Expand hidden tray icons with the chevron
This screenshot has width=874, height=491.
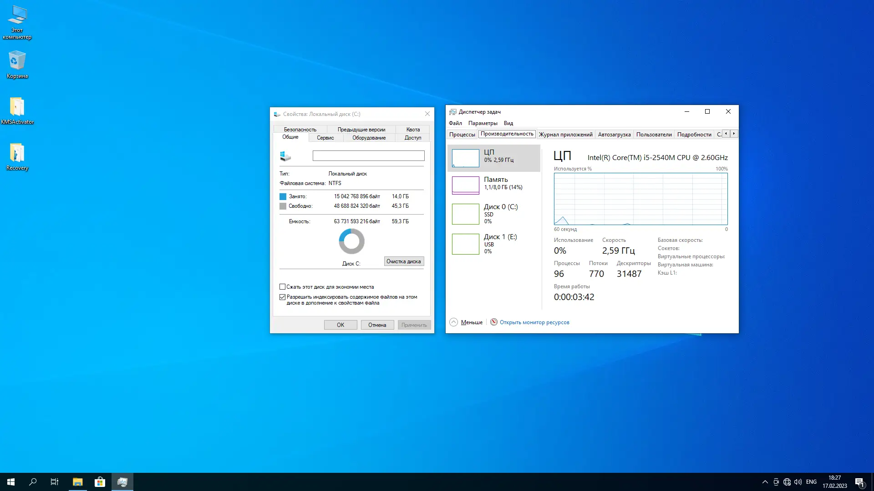pyautogui.click(x=765, y=481)
